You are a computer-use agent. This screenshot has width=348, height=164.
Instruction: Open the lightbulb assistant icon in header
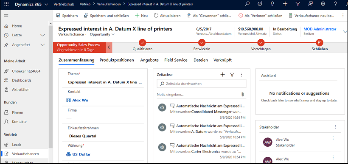[272, 4]
